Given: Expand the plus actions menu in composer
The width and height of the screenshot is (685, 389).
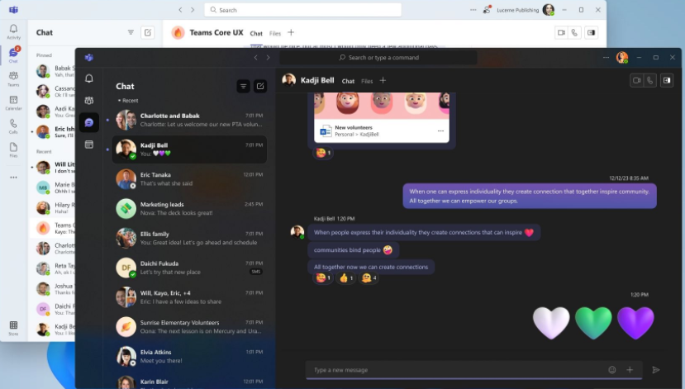Looking at the screenshot, I should [x=630, y=370].
